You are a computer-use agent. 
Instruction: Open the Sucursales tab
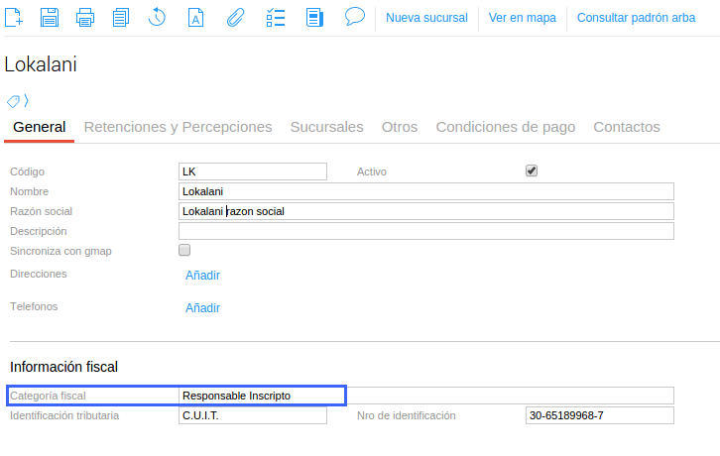(326, 127)
